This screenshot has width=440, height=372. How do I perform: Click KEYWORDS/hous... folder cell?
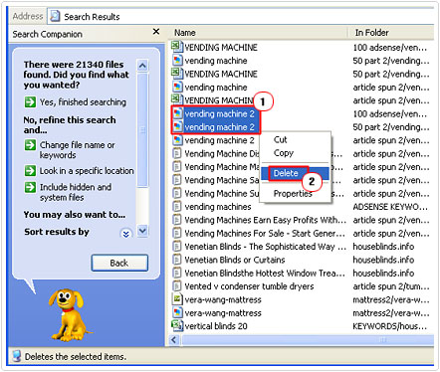coord(390,326)
